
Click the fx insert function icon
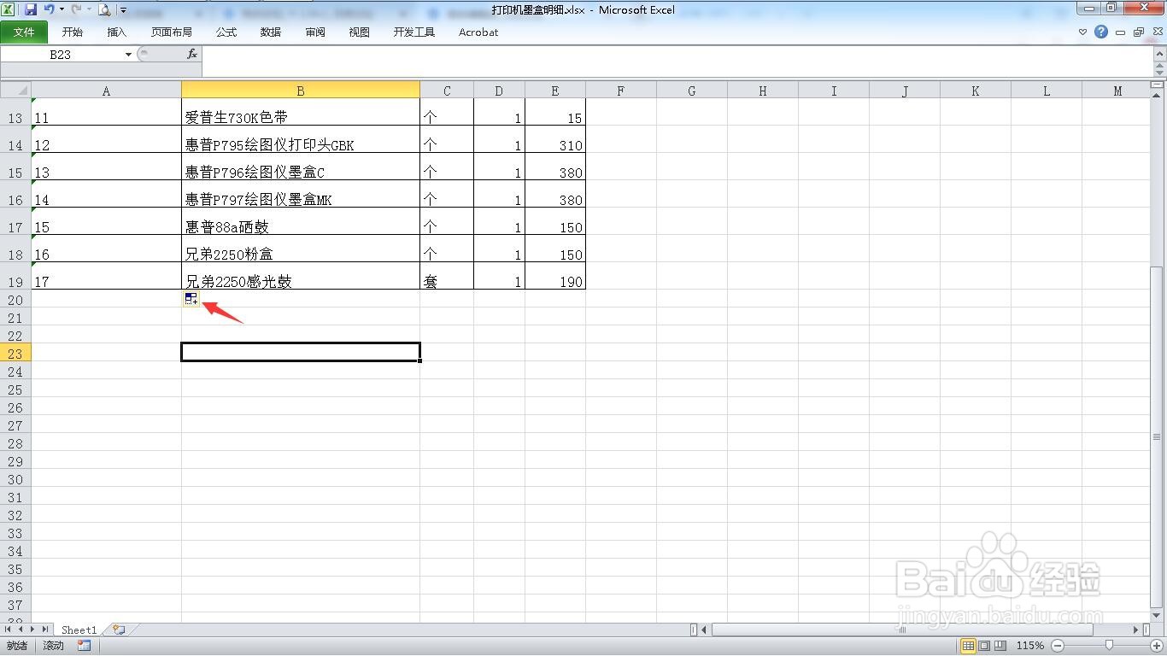pos(192,54)
